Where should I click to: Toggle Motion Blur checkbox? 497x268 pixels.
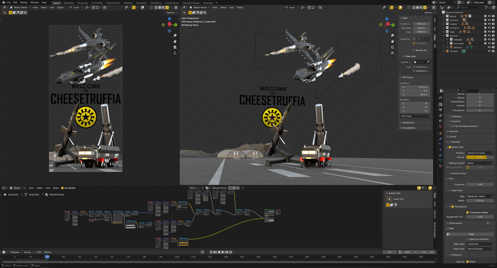(x=450, y=147)
